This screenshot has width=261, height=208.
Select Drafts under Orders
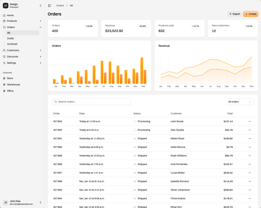click(x=11, y=38)
